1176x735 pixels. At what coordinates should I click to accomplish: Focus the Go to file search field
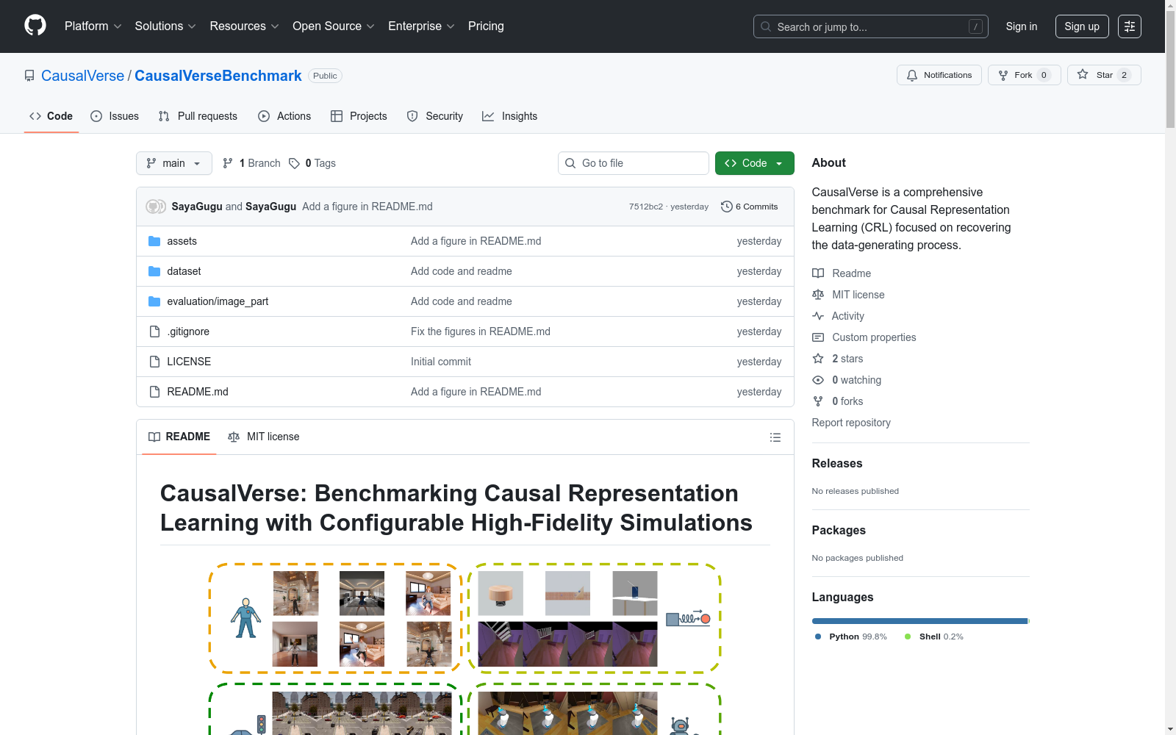pyautogui.click(x=634, y=163)
